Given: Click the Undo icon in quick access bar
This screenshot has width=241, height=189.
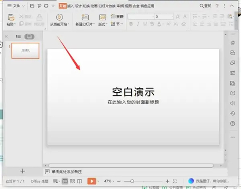Looking at the screenshot, I should [x=39, y=6].
